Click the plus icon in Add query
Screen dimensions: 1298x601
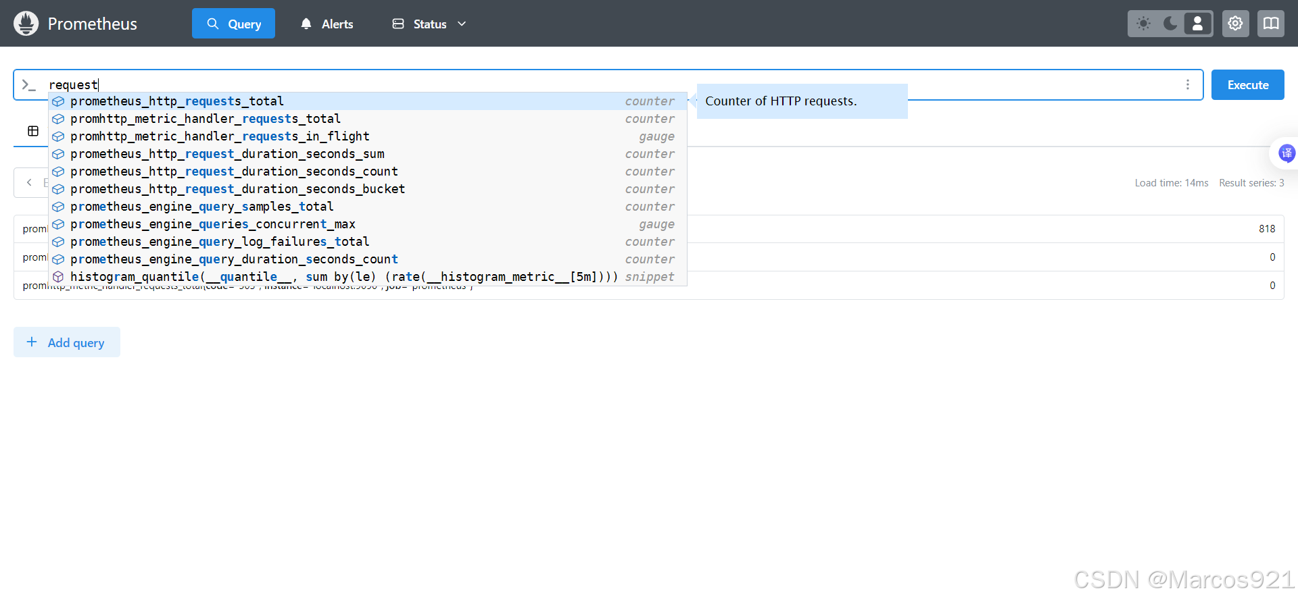pyautogui.click(x=32, y=342)
